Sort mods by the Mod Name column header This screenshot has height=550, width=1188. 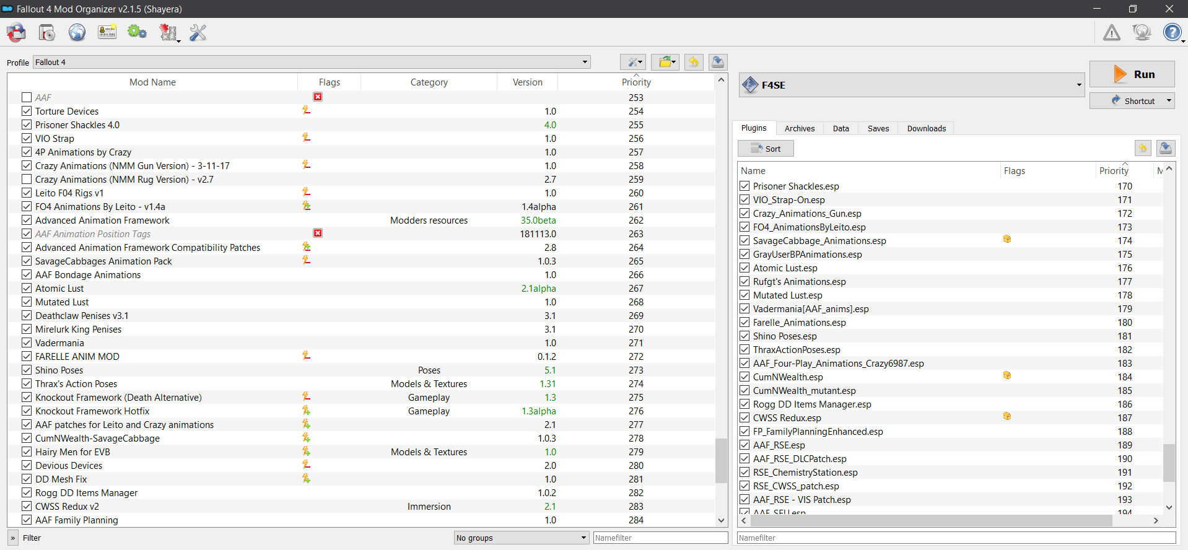[152, 82]
